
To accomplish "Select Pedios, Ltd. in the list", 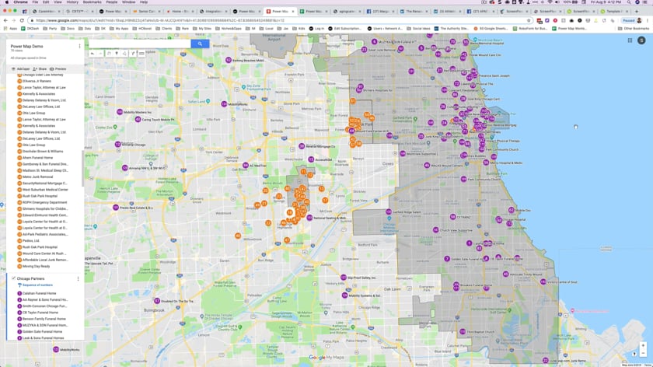I will coord(31,241).
